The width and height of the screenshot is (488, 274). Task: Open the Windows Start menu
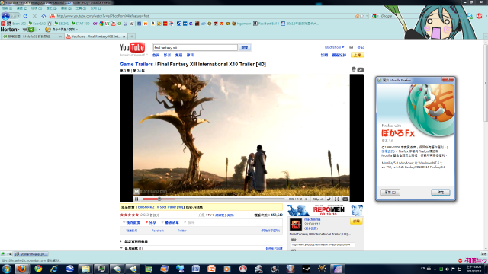coord(7,269)
